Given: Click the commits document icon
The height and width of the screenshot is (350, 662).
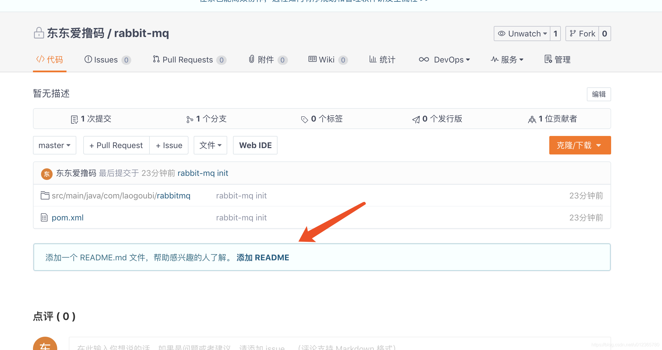Looking at the screenshot, I should click(x=74, y=119).
